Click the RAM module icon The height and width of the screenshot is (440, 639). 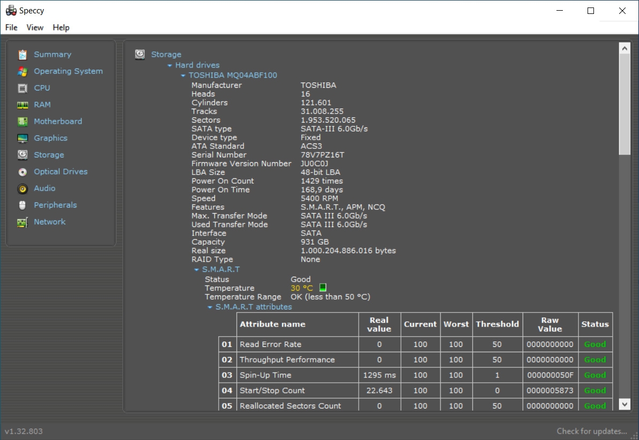[x=23, y=105]
